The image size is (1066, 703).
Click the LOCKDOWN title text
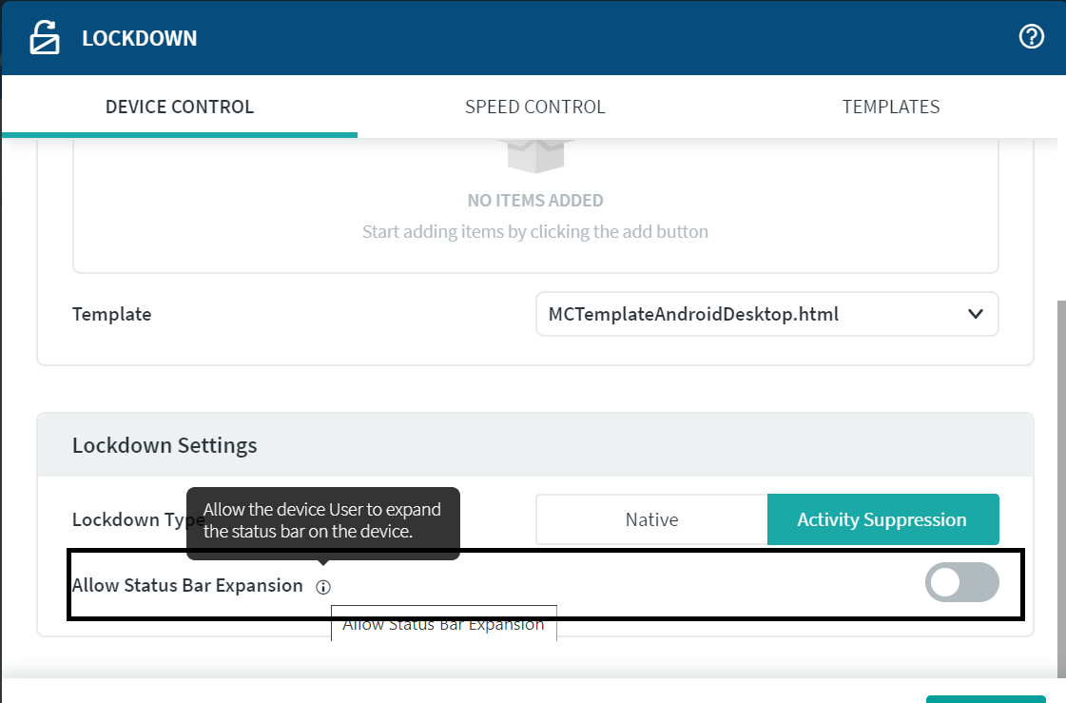tap(140, 39)
